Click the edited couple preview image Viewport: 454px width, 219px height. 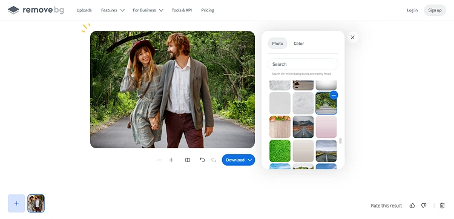click(173, 90)
